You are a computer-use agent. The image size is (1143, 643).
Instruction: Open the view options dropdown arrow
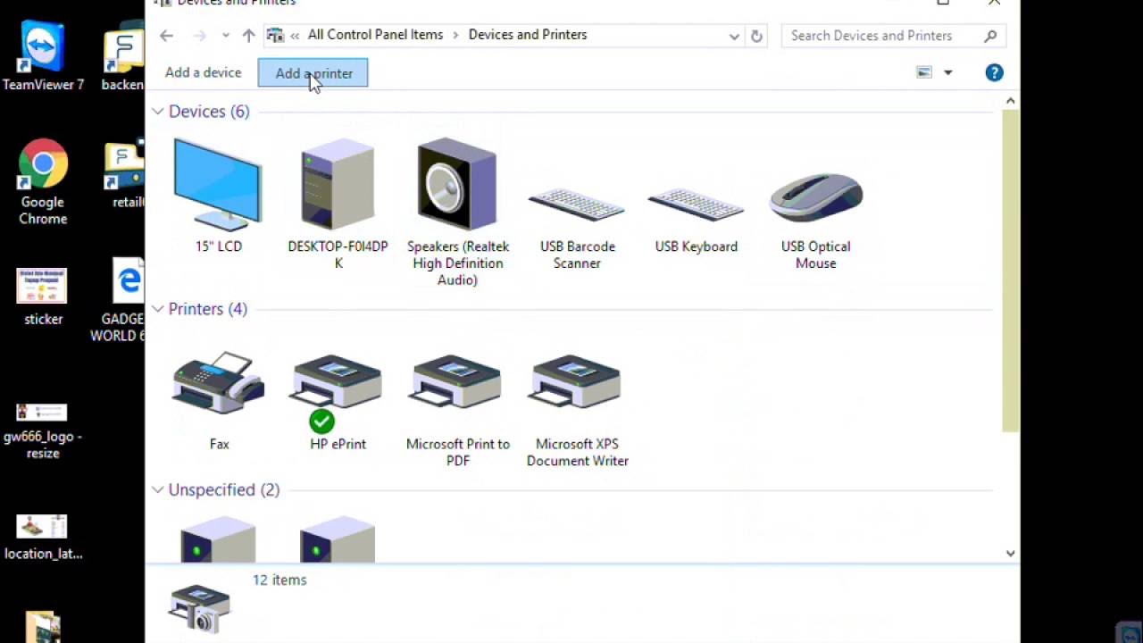pyautogui.click(x=948, y=72)
